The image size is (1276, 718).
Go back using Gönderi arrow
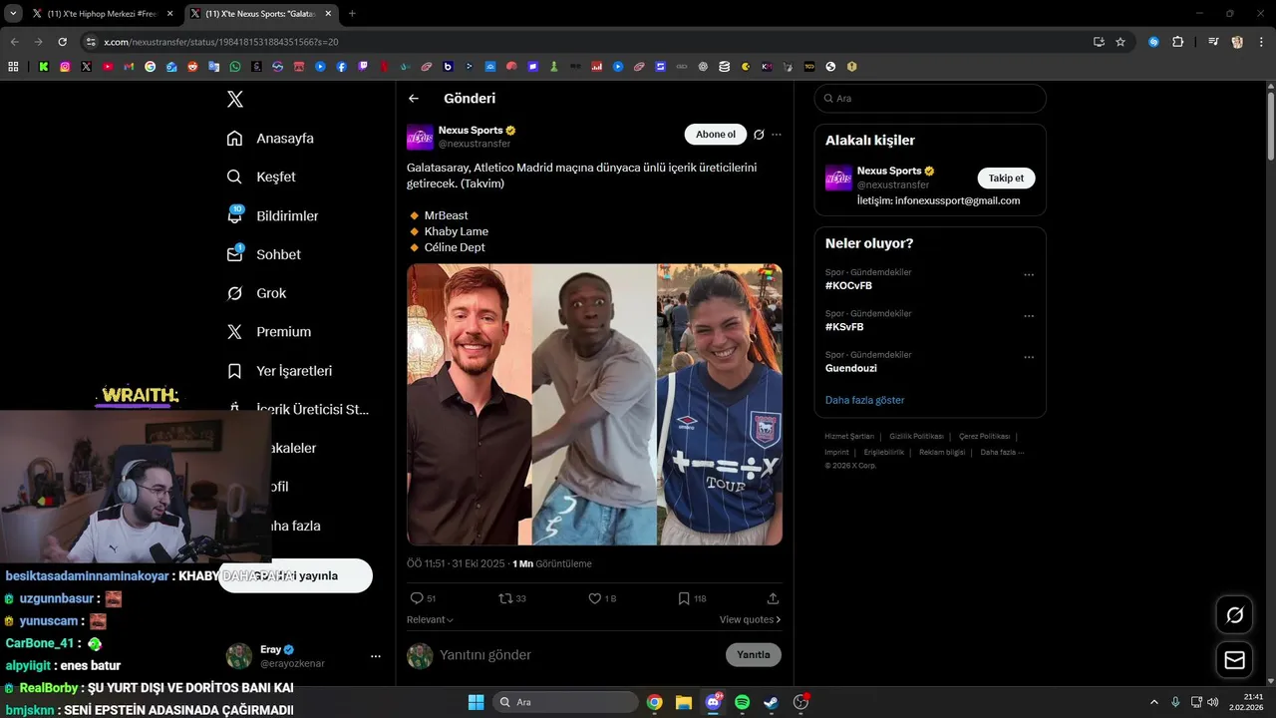[414, 99]
